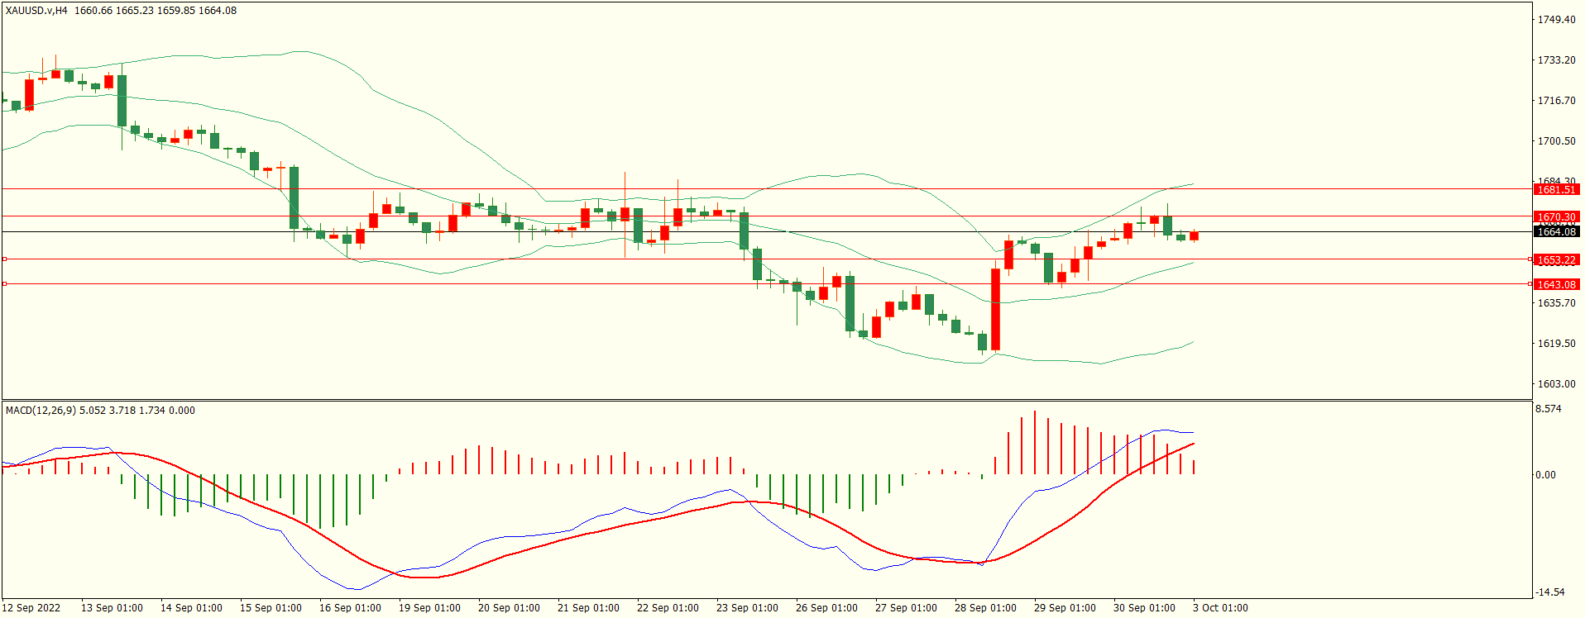This screenshot has width=1585, height=618.
Task: Select the 3 Oct 01:00 date on time axis
Action: coord(1220,608)
